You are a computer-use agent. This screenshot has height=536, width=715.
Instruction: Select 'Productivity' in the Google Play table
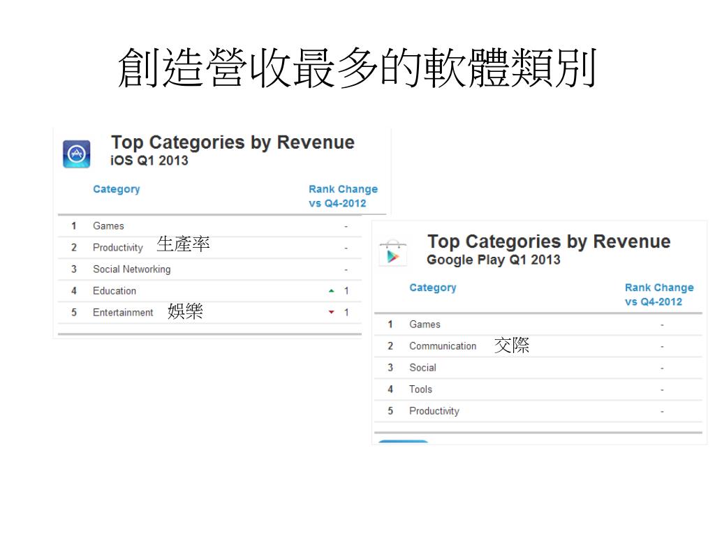click(434, 411)
